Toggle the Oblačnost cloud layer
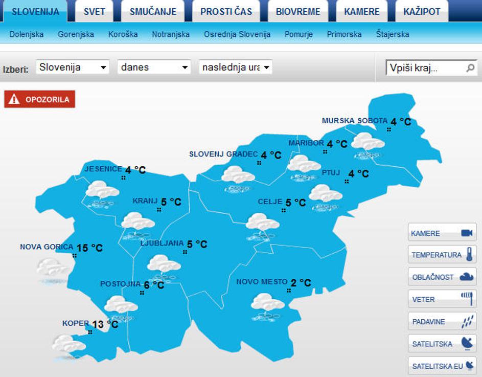Image resolution: width=482 pixels, height=377 pixels. click(x=442, y=277)
